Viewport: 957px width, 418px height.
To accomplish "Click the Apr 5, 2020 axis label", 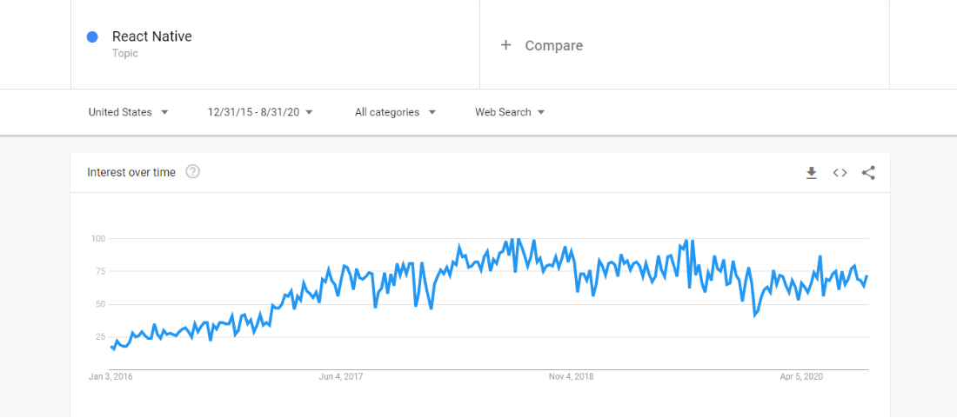I will click(x=801, y=376).
